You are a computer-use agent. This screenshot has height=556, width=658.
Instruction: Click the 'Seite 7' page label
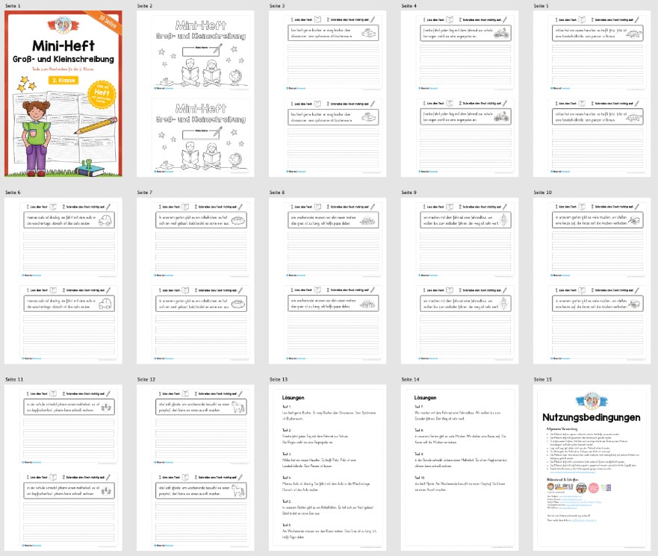(x=145, y=193)
